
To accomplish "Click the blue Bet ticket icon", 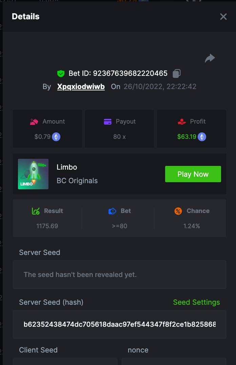I will tap(112, 211).
